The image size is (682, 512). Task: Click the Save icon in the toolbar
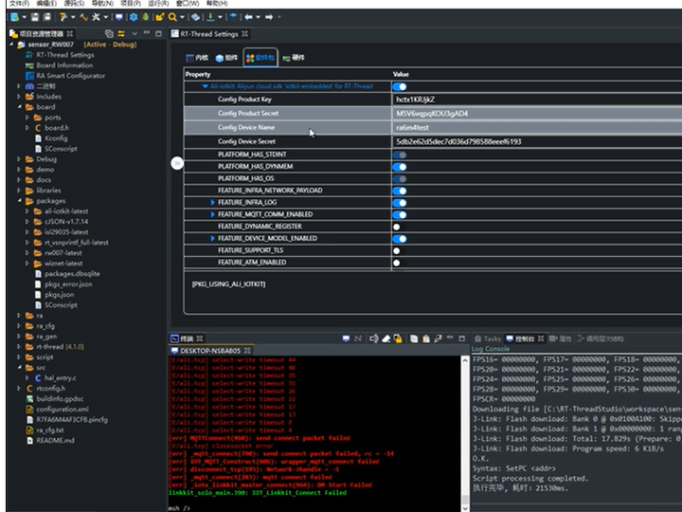33,17
